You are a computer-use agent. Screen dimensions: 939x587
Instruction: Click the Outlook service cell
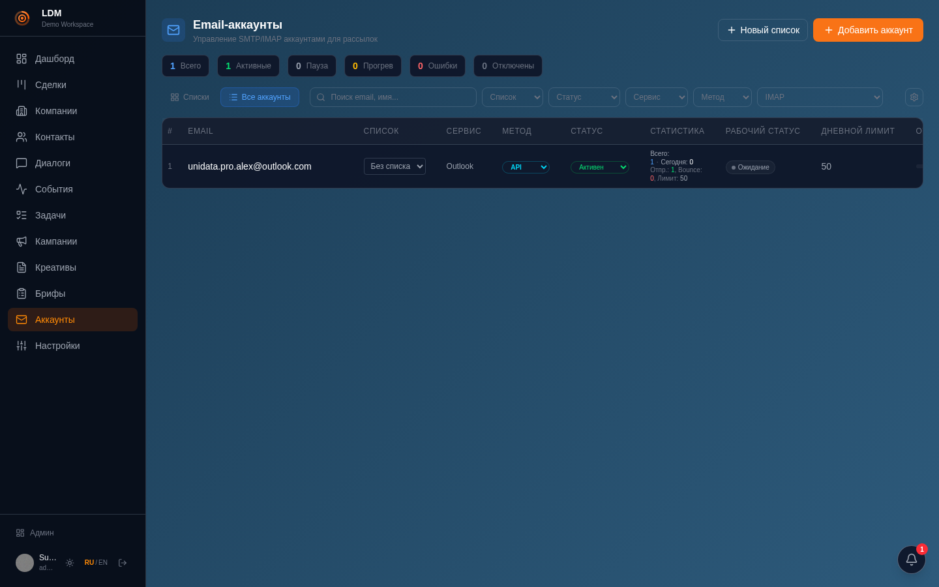(460, 166)
